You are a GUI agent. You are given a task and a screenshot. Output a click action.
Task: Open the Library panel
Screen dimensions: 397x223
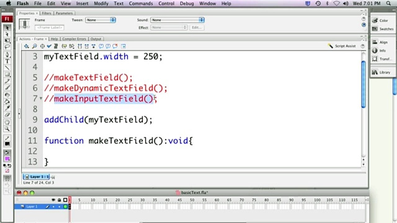[x=381, y=72]
